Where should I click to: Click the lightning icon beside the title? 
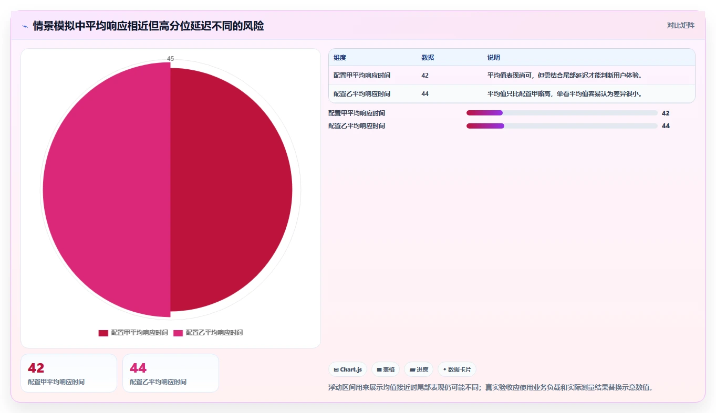25,26
